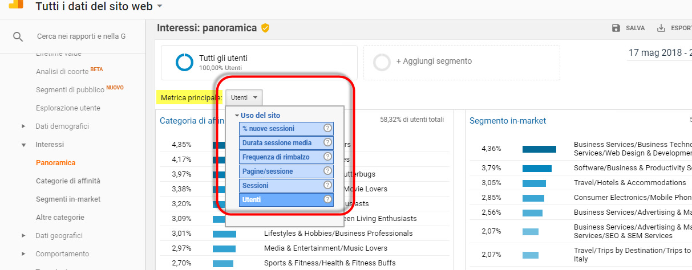The height and width of the screenshot is (270, 692).
Task: Click the Tutti gli utenti segment circle icon
Action: point(184,62)
